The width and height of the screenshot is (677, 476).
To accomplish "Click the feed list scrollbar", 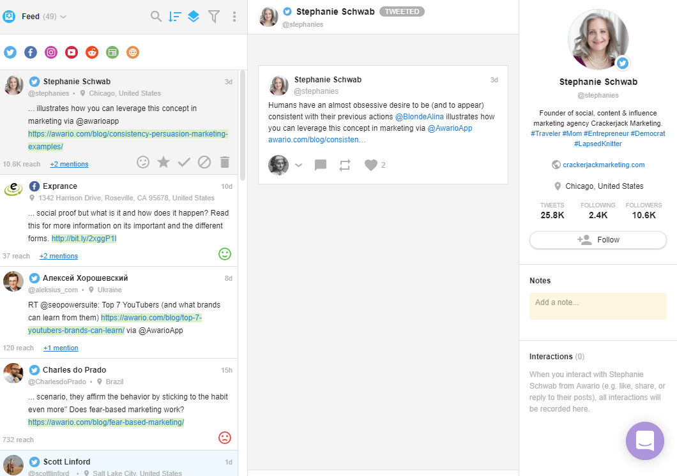I will (x=243, y=125).
